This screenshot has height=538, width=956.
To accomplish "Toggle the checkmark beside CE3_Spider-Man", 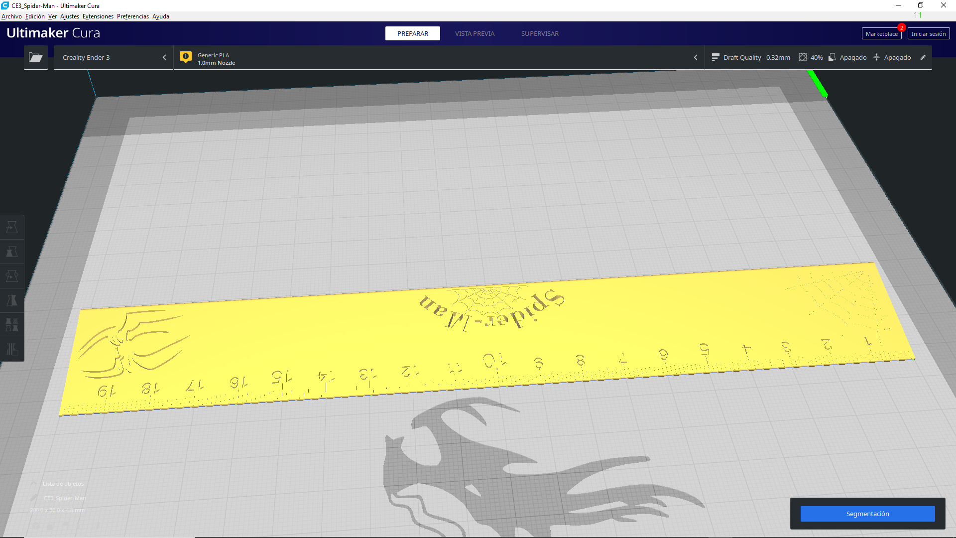I will pos(34,498).
